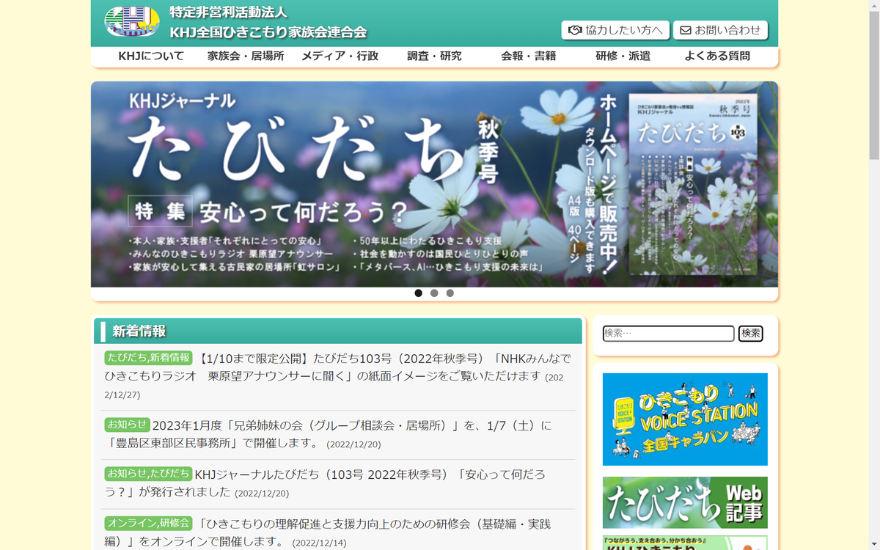Open the 2023年1月度 兄弟姉妹の会 news link
Screen dimensions: 880x550
[328, 434]
